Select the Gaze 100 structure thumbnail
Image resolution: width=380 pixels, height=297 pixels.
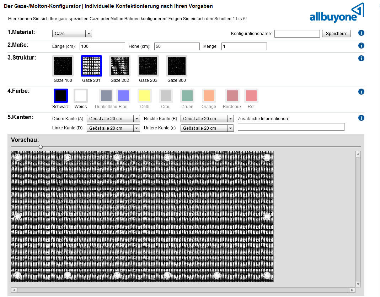click(x=63, y=66)
